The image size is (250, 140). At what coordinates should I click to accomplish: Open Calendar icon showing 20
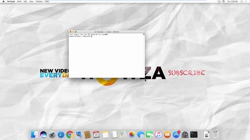point(96,135)
